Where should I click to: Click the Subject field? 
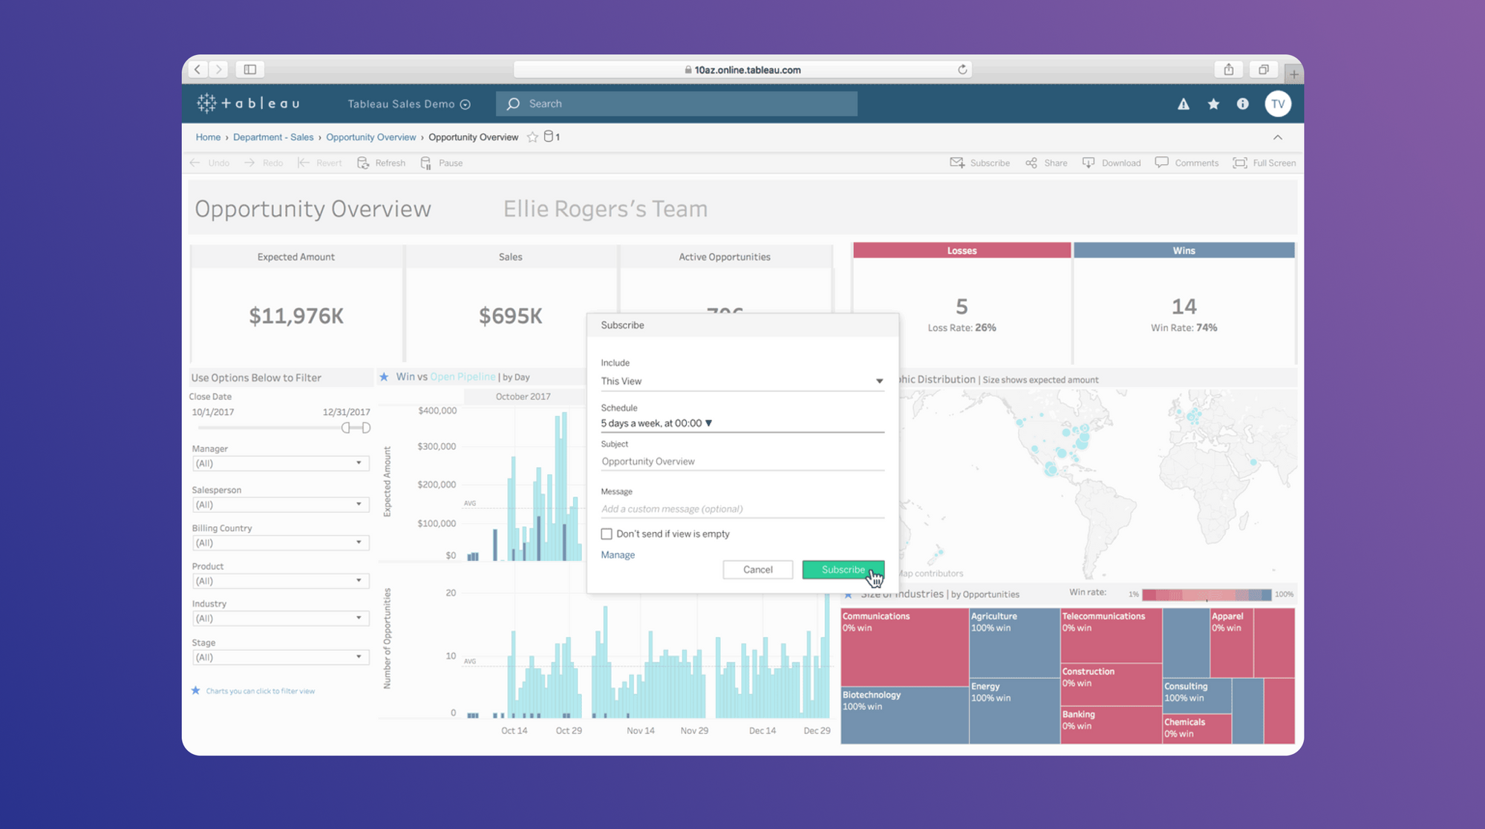pos(742,462)
